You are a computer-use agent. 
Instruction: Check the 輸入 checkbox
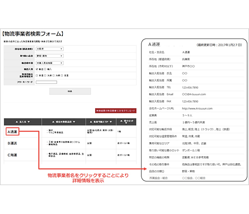click(x=45, y=69)
